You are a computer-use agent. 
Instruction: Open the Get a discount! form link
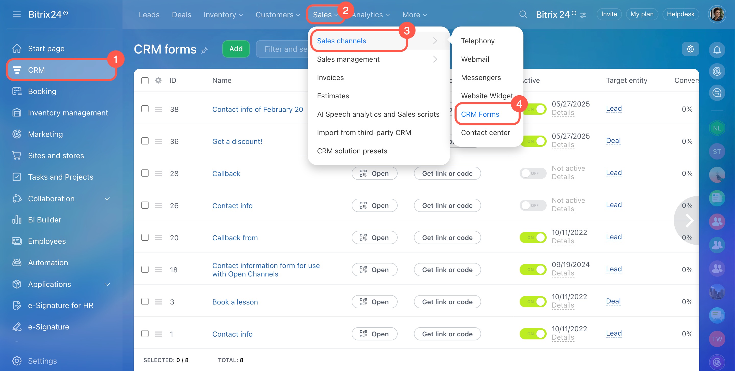click(237, 141)
